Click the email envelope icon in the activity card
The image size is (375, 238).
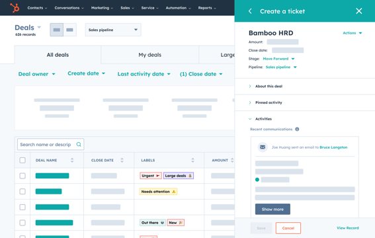263,147
